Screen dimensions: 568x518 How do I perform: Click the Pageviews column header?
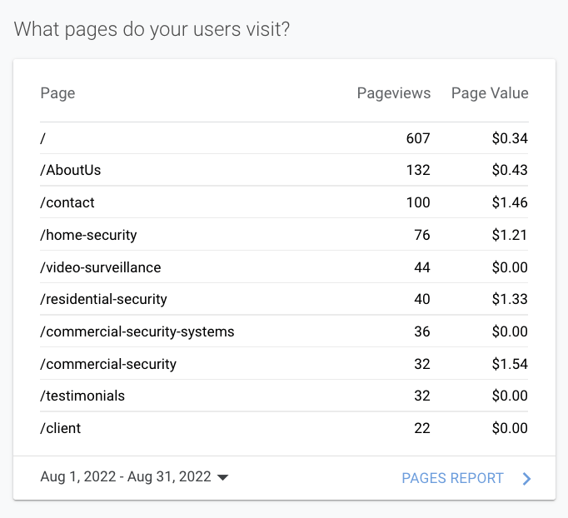click(x=393, y=93)
